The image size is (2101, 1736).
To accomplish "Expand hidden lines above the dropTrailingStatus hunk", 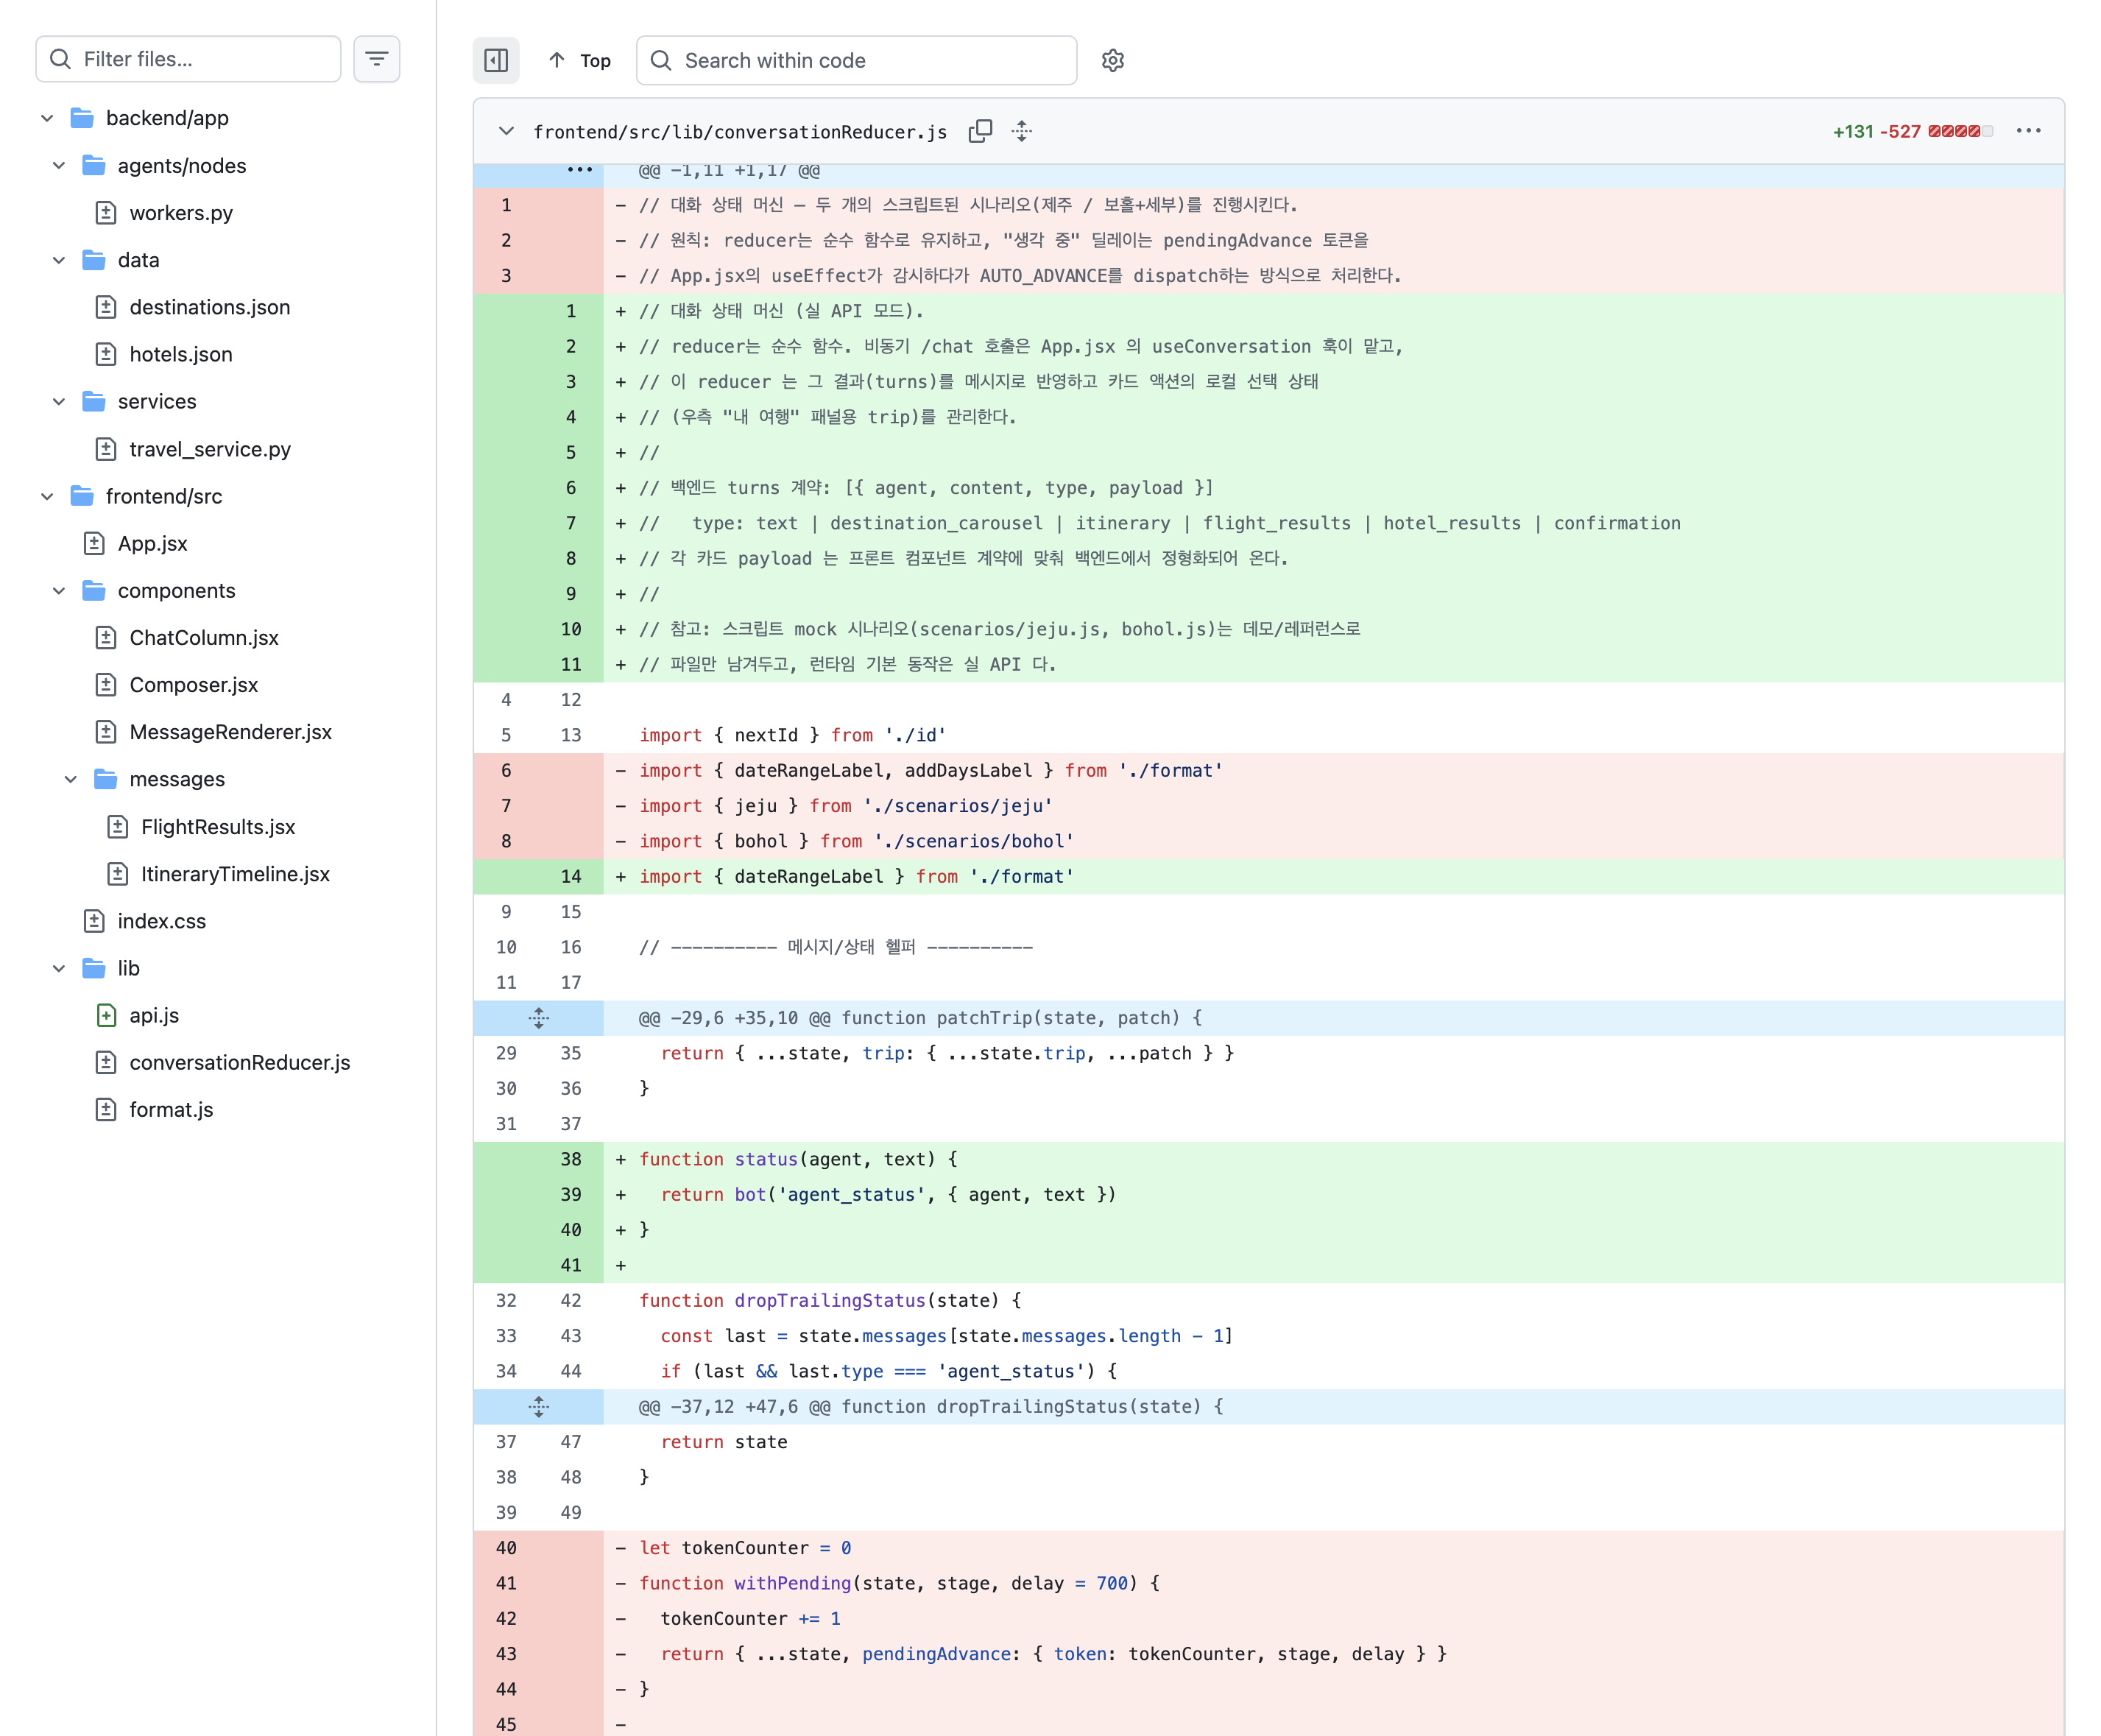I will (538, 1407).
